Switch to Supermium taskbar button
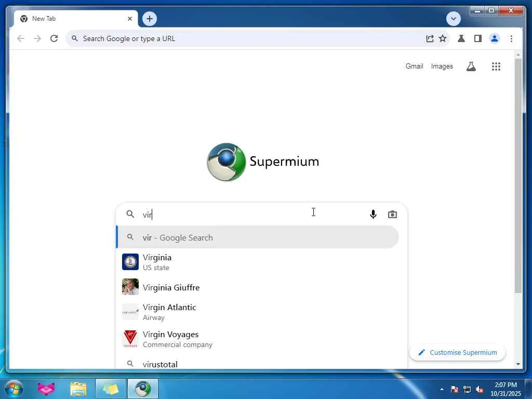The image size is (532, 399). coord(143,389)
